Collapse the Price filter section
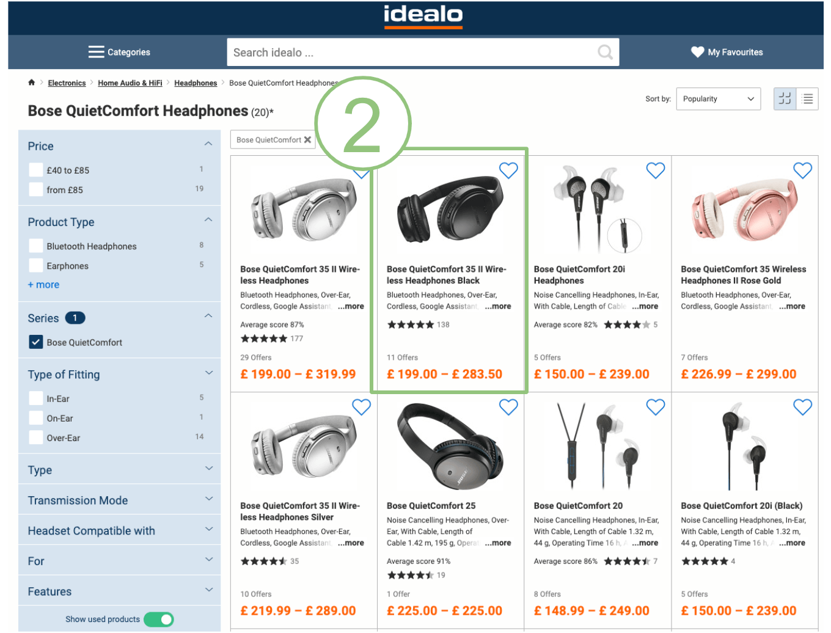Viewport: 831px width, 633px height. click(x=208, y=144)
